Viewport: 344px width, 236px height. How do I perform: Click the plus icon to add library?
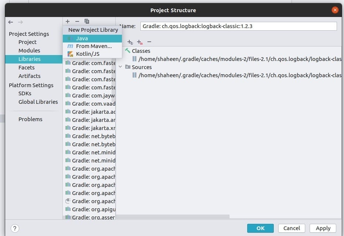pyautogui.click(x=68, y=21)
